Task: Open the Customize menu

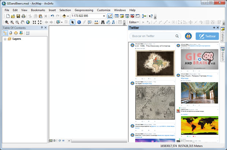Action: pos(104,10)
